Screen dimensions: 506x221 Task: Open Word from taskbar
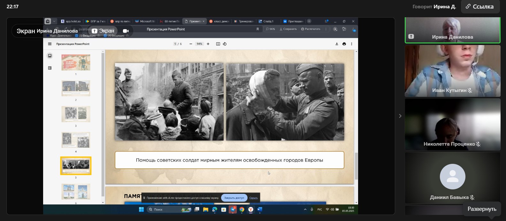tap(260, 210)
